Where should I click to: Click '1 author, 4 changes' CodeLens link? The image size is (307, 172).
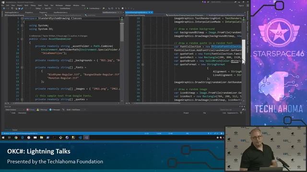click(78, 36)
